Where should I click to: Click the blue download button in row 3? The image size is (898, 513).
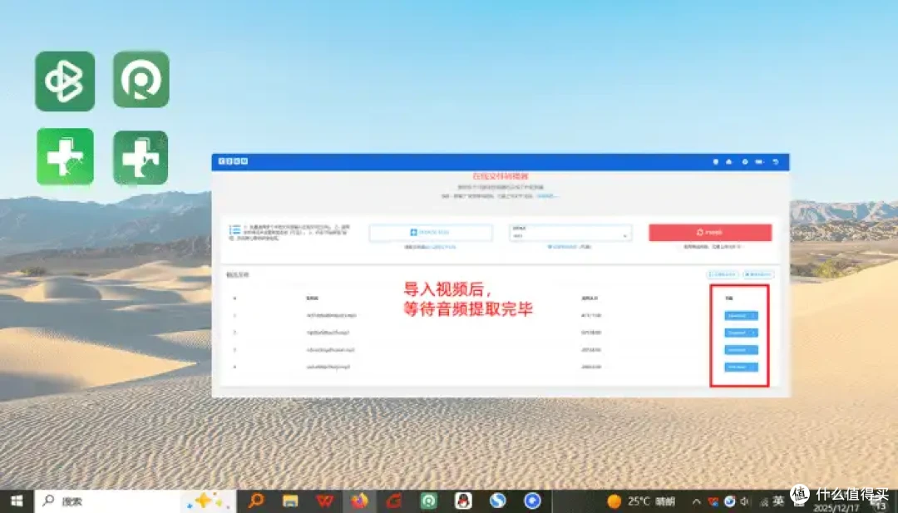tap(741, 350)
